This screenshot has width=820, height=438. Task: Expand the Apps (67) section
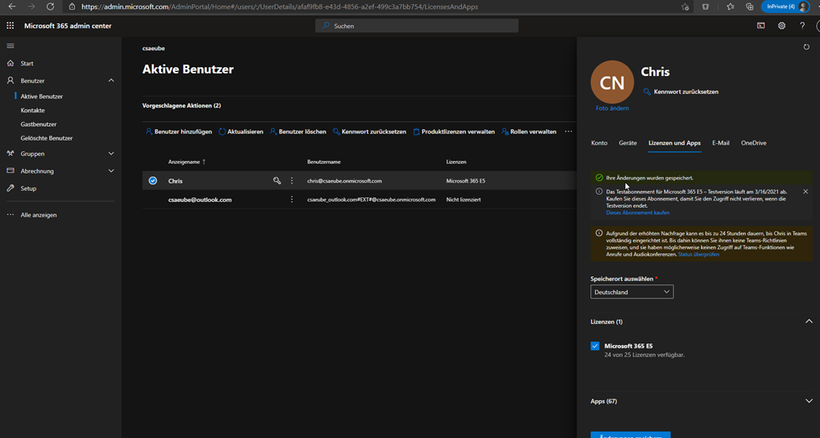[809, 402]
